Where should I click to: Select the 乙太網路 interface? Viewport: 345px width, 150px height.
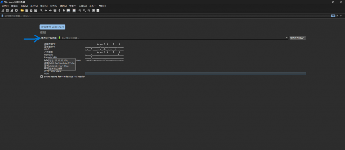(49, 52)
